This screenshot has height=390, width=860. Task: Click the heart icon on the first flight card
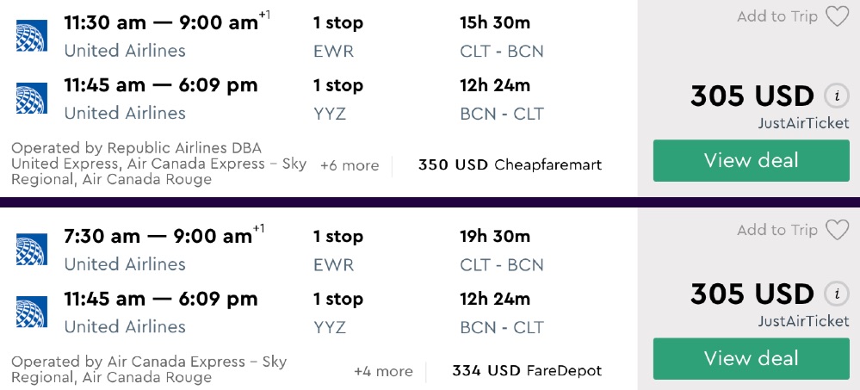point(837,16)
